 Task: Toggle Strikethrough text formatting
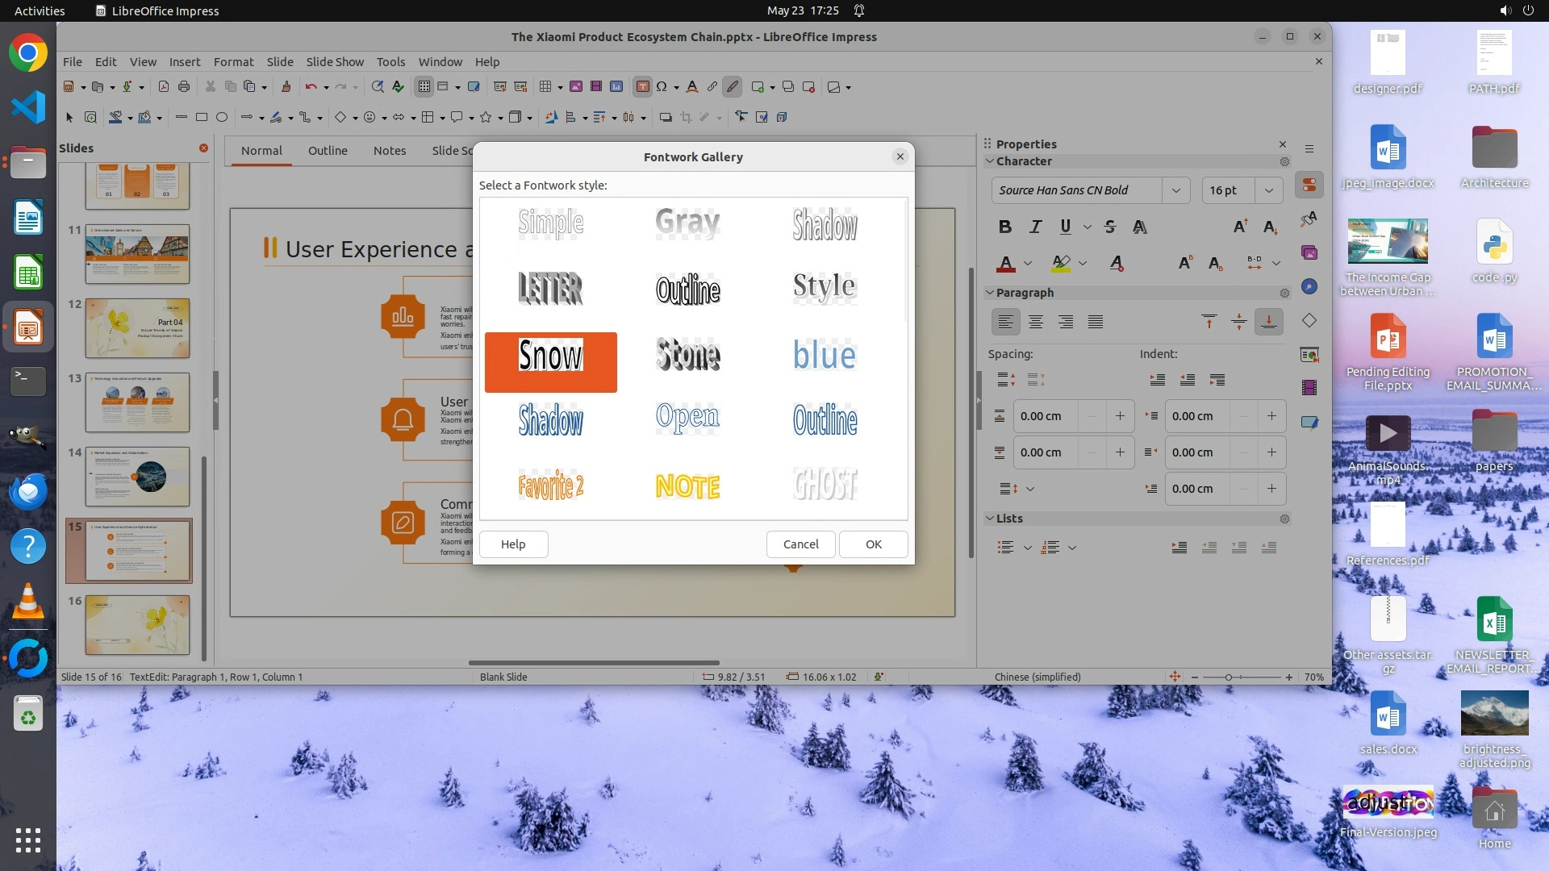click(x=1110, y=227)
